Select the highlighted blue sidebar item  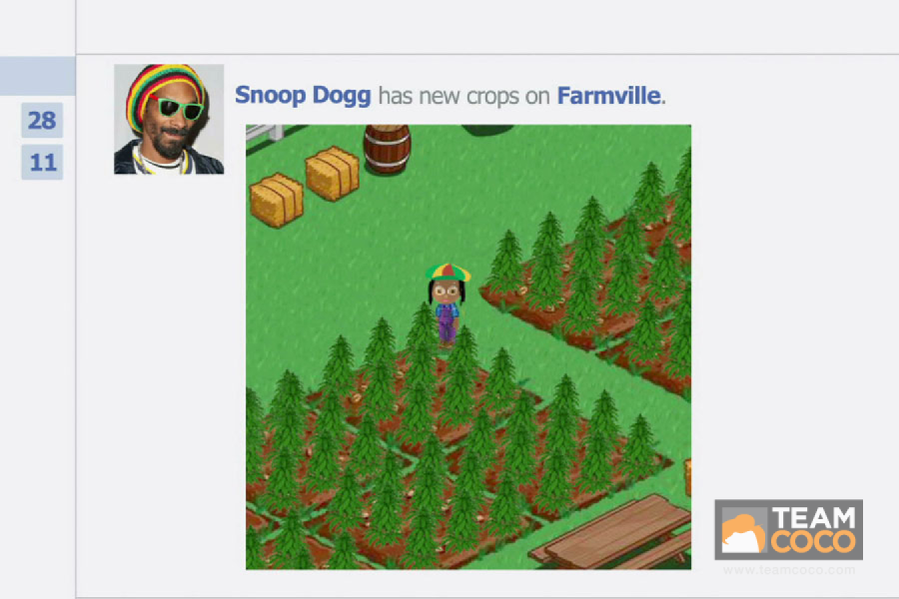point(37,76)
